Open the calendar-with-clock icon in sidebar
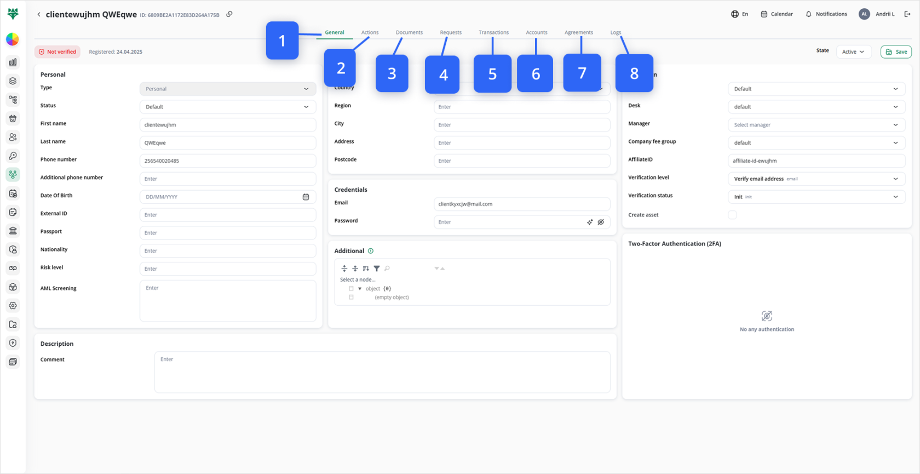Screen dimensions: 920x474 (13, 193)
